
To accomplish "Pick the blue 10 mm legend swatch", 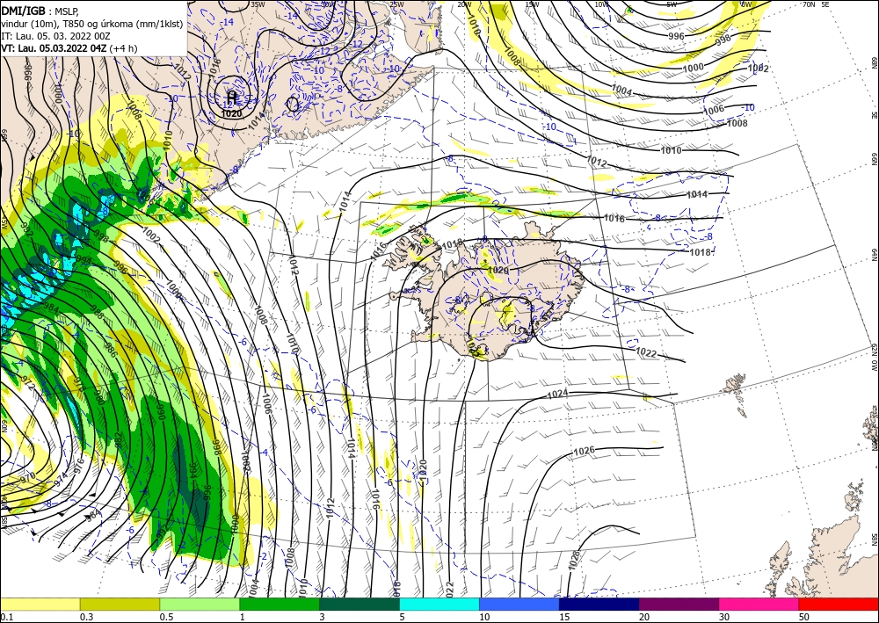I will (519, 604).
